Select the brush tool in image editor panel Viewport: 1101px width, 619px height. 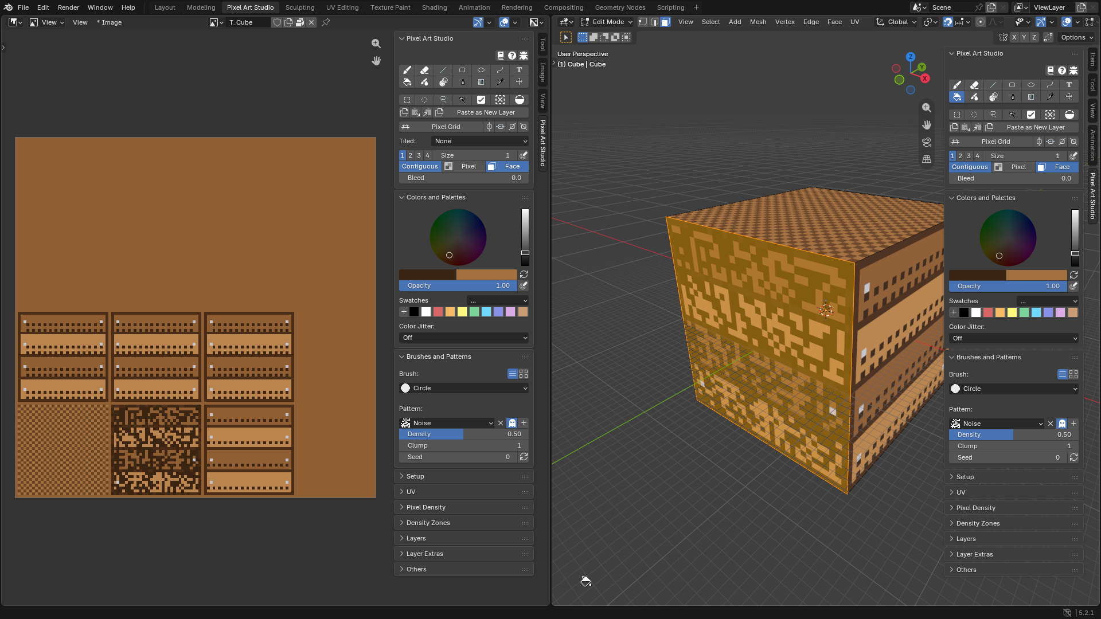coord(407,70)
